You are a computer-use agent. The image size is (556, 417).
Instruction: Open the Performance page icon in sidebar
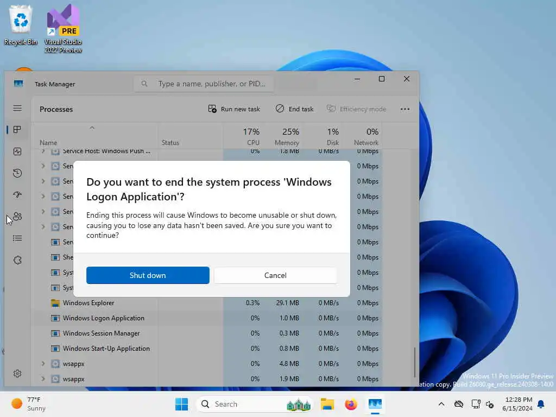(x=17, y=151)
